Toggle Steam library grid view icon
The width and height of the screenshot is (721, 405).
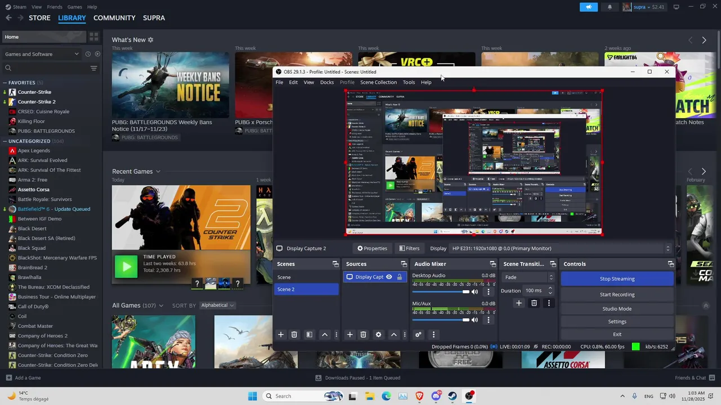pyautogui.click(x=94, y=37)
